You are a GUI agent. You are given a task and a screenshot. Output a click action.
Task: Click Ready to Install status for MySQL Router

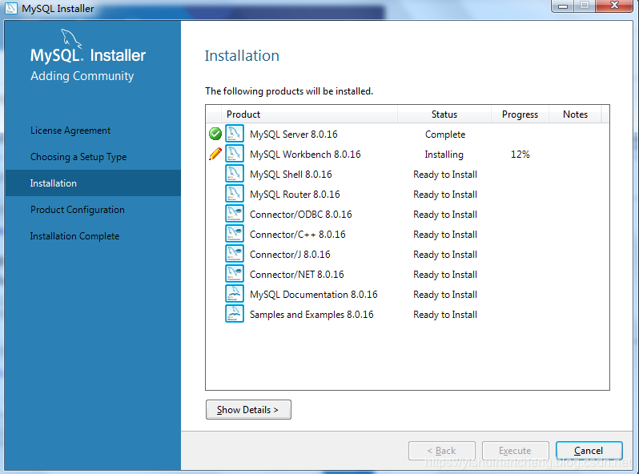click(x=445, y=195)
